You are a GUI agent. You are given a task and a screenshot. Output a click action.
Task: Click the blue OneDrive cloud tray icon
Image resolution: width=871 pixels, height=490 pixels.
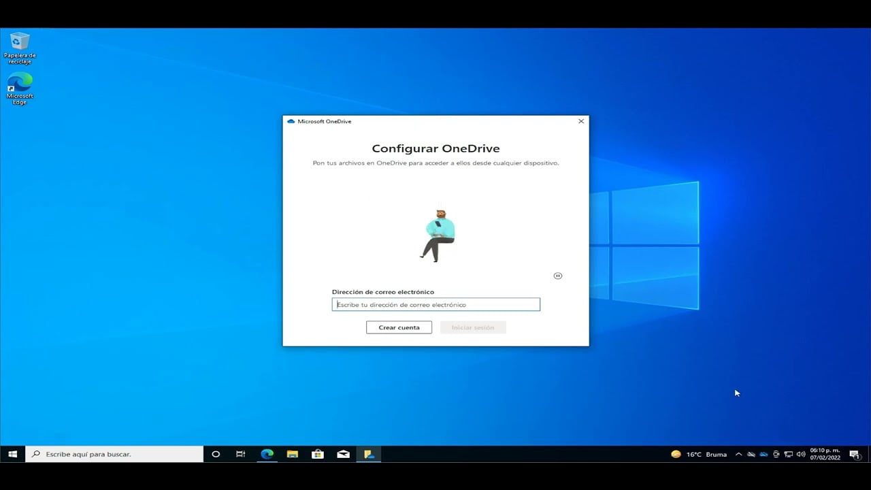coord(763,454)
